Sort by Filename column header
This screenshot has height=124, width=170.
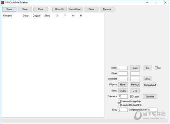coord(12,16)
